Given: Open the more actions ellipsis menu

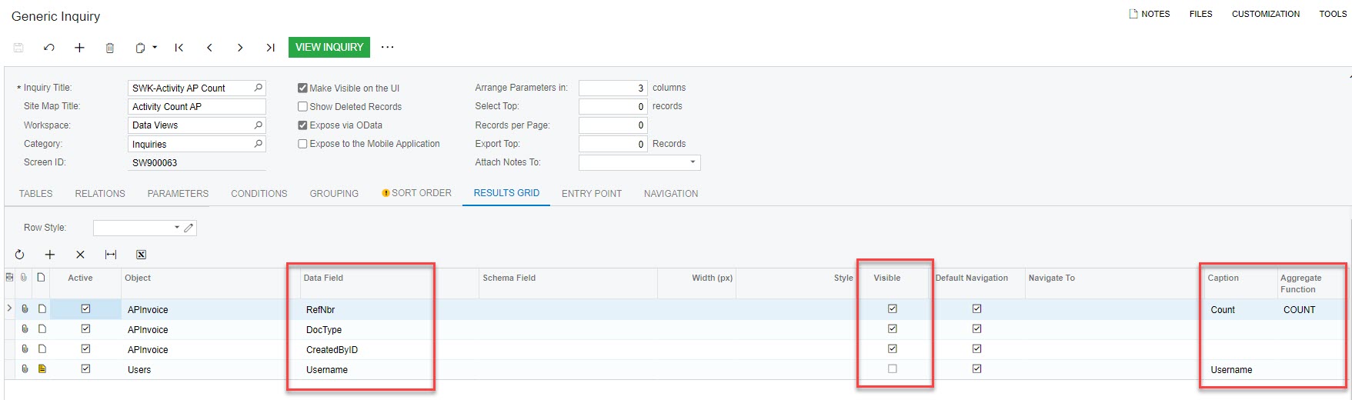Looking at the screenshot, I should click(388, 47).
